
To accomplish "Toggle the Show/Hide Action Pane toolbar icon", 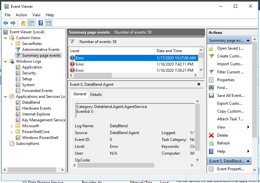I will (49, 23).
